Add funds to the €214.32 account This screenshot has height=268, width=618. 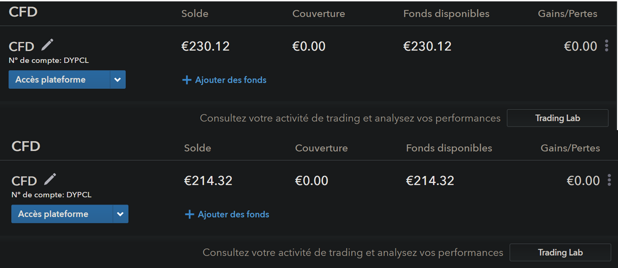pyautogui.click(x=227, y=214)
